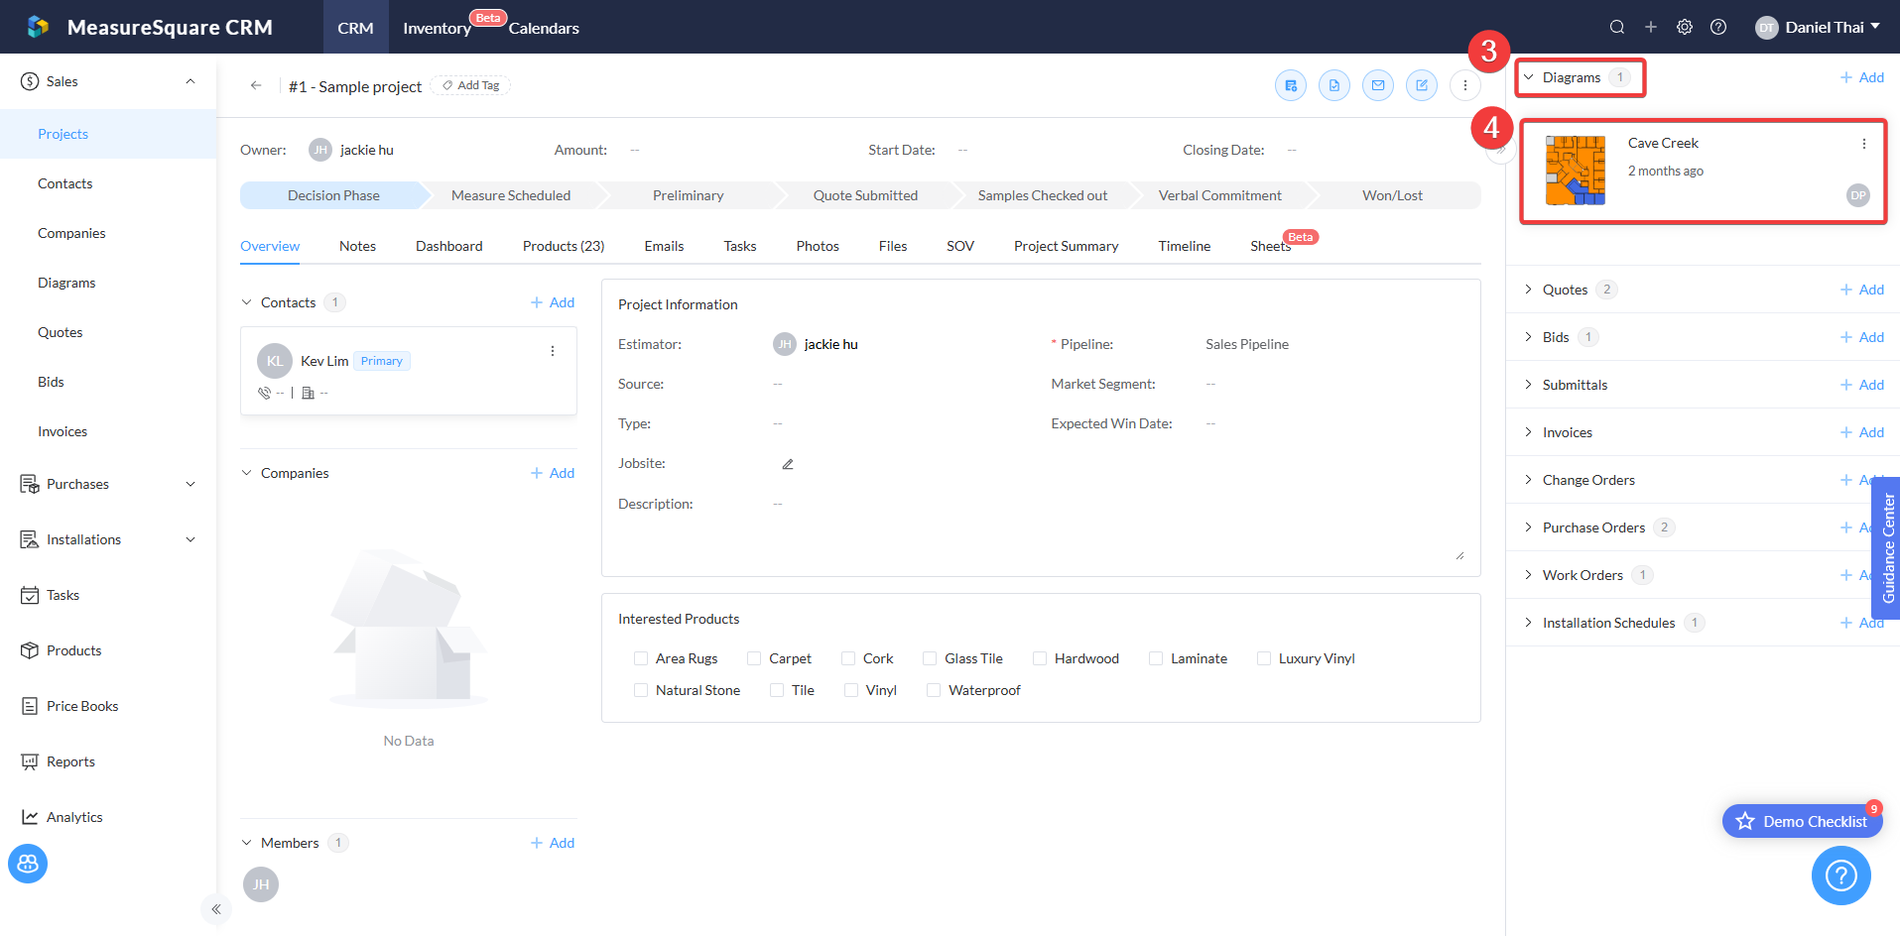
Task: Check the Waterproof checkbox
Action: click(x=934, y=690)
